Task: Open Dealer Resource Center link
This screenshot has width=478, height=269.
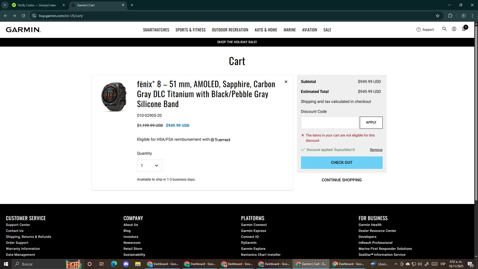Action: (x=377, y=231)
